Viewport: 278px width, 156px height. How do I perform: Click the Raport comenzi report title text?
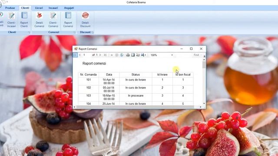(94, 63)
